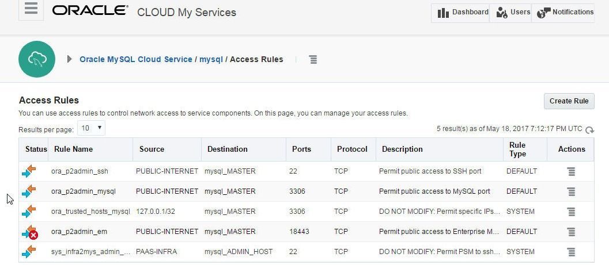This screenshot has width=609, height=265.
Task: Click the status icon for ora_p2admin_ssh
Action: (29, 171)
